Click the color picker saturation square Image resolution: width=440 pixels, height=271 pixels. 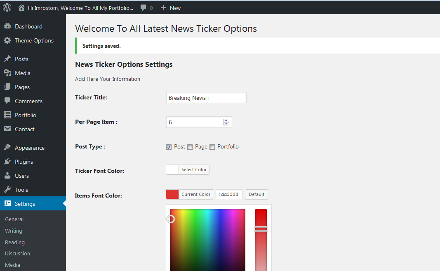click(x=208, y=240)
